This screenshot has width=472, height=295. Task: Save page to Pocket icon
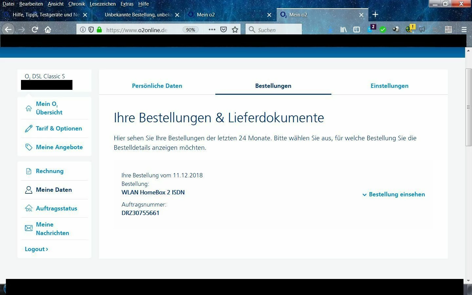pyautogui.click(x=224, y=29)
